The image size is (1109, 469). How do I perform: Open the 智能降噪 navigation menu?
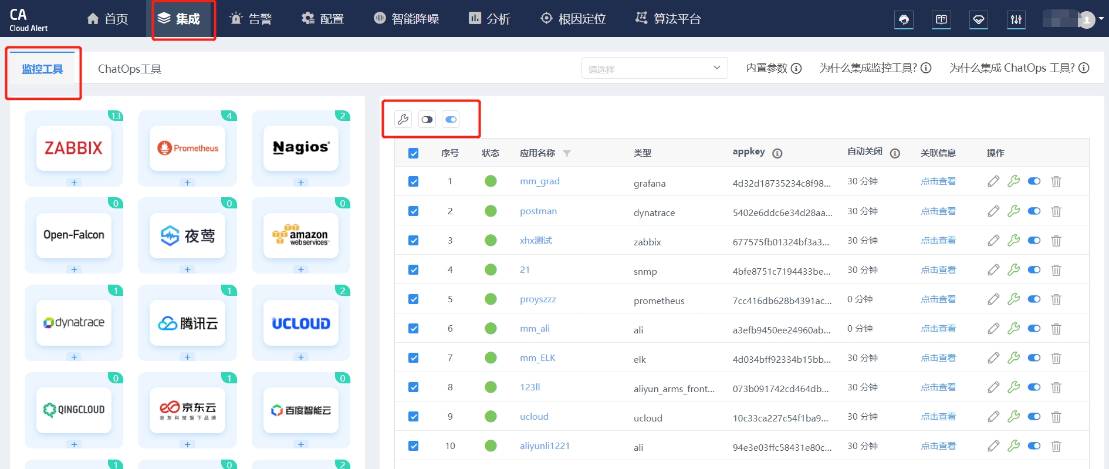[x=407, y=19]
